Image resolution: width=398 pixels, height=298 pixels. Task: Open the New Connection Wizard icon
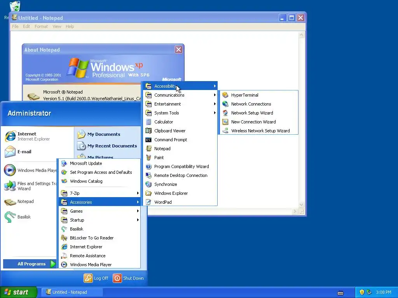[x=225, y=122]
